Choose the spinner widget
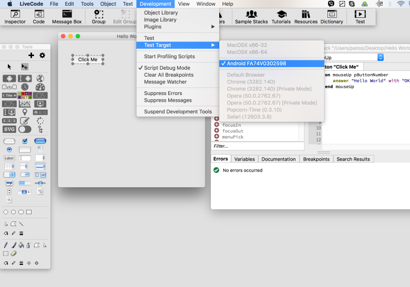Viewport: 410px width, 287px height. coord(40,121)
